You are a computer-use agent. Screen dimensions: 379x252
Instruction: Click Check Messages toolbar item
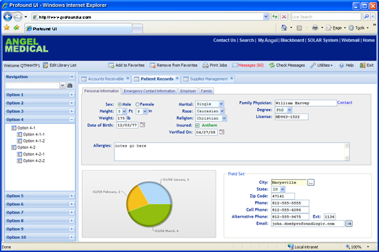pyautogui.click(x=287, y=65)
